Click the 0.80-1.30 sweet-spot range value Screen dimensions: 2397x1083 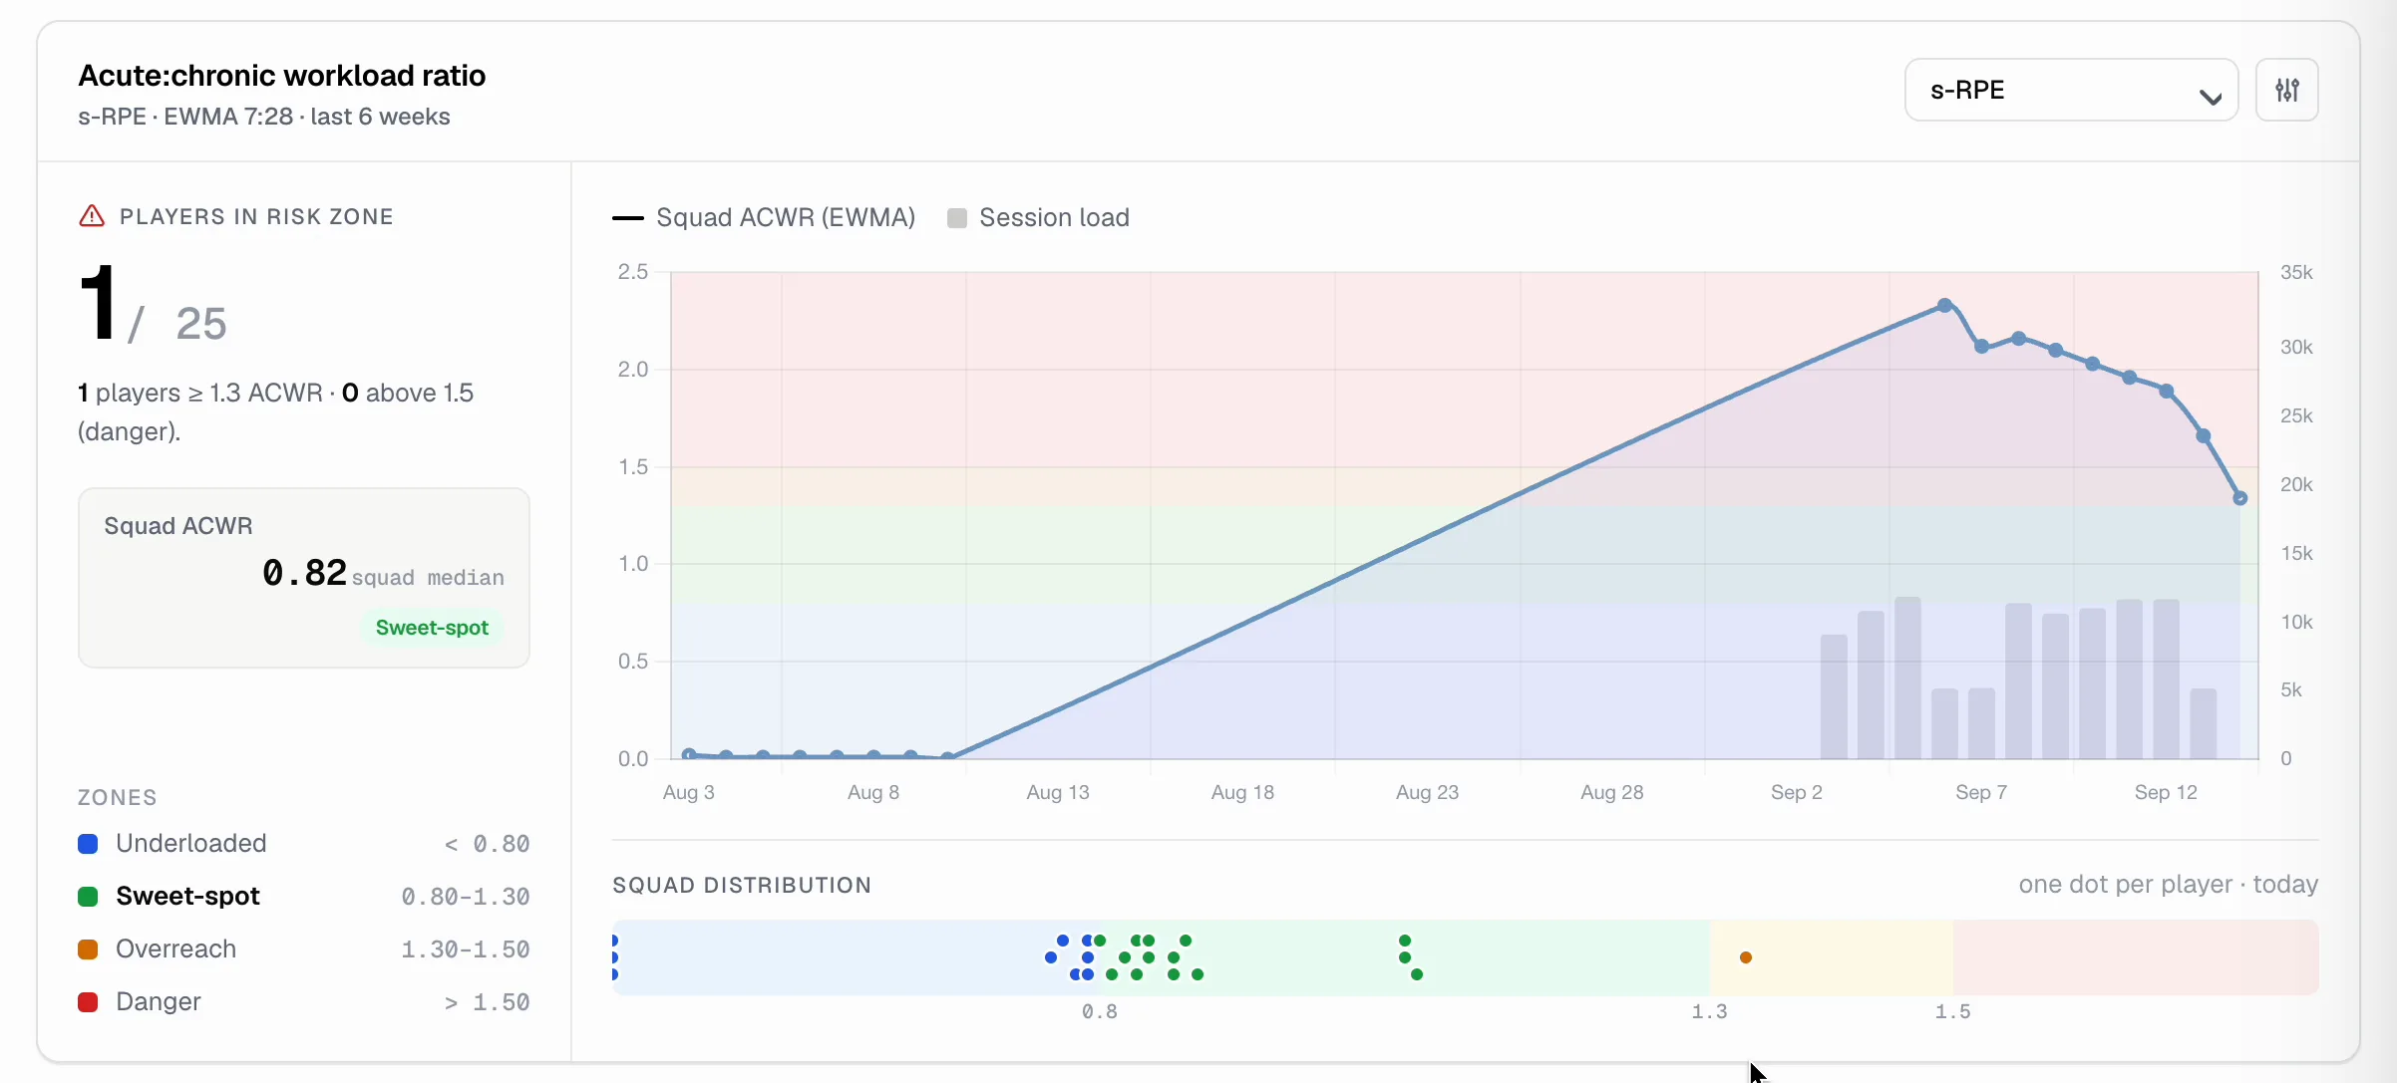[466, 897]
